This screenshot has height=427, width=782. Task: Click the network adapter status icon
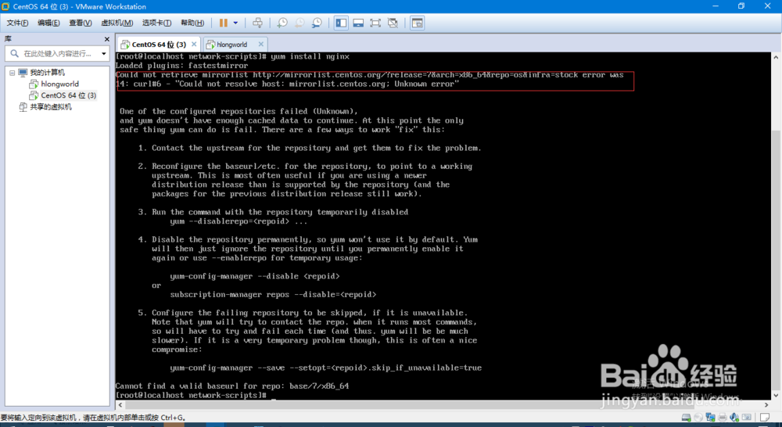(710, 418)
